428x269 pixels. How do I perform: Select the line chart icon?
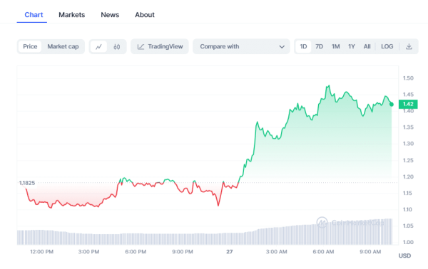99,47
